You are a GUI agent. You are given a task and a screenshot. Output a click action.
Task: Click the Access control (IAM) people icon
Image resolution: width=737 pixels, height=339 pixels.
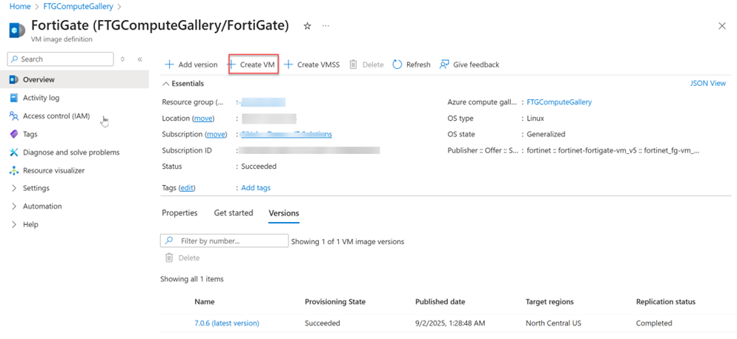tap(14, 116)
